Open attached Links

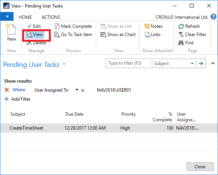[153, 35]
